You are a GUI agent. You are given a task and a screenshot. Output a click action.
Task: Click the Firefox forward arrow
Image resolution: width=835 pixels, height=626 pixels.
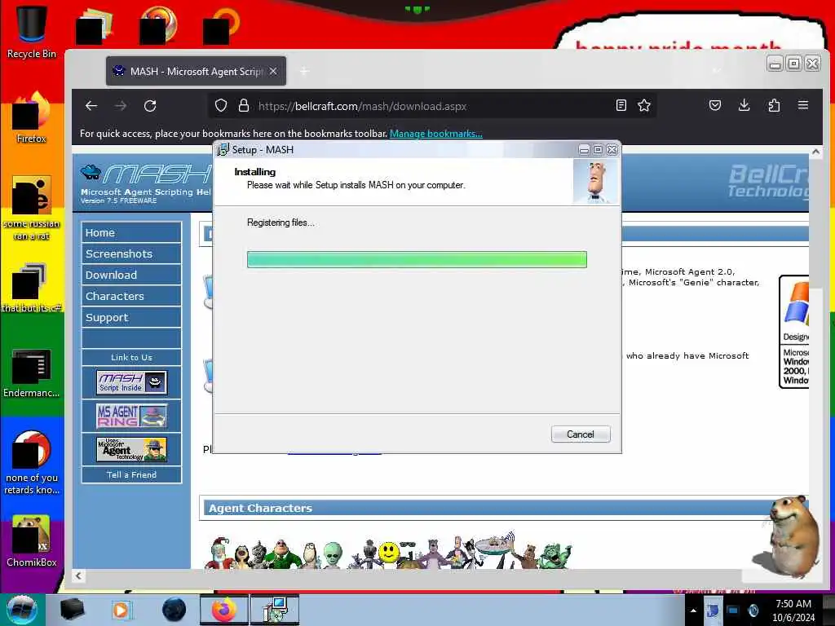[x=121, y=106]
